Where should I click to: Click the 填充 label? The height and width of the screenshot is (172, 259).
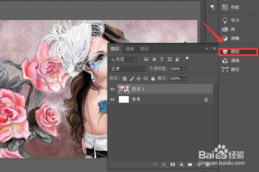coord(162,78)
